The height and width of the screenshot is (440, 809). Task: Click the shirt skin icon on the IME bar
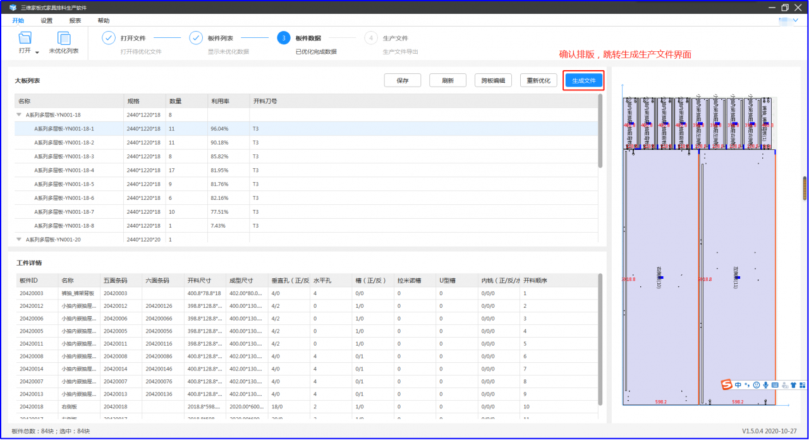tap(794, 384)
